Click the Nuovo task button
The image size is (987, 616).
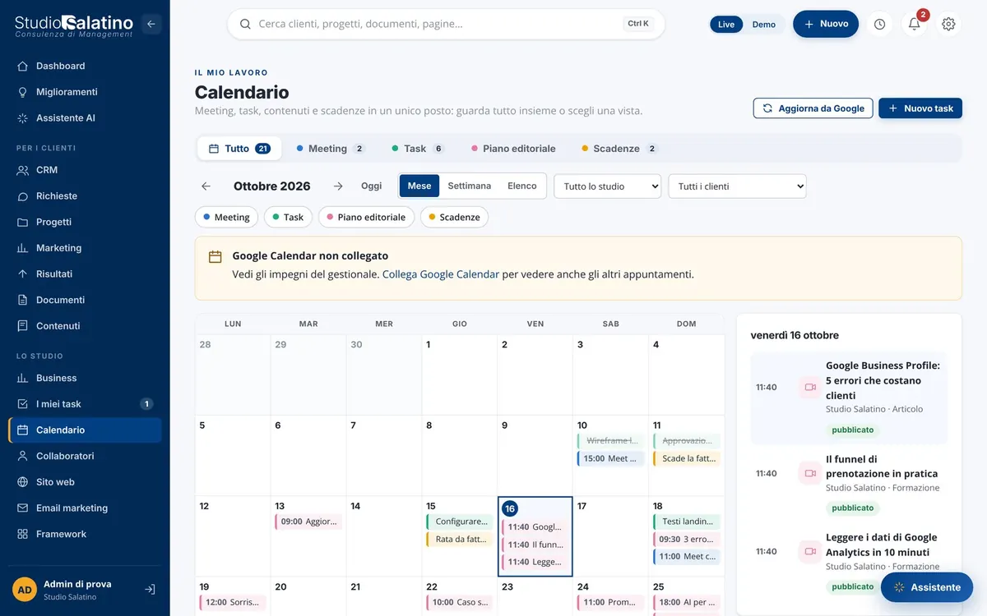920,108
